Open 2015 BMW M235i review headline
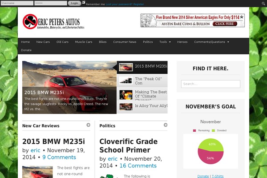 53,142
